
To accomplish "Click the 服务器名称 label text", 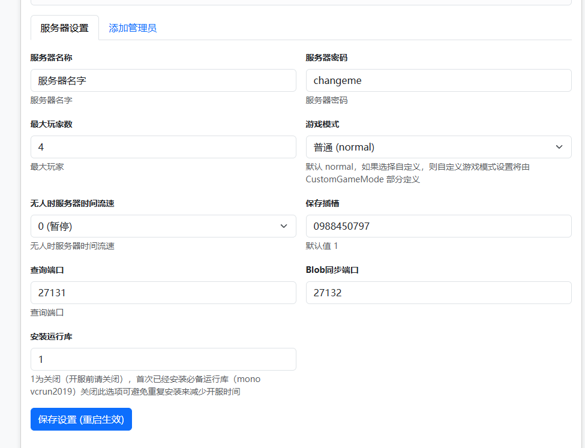I will [x=52, y=58].
